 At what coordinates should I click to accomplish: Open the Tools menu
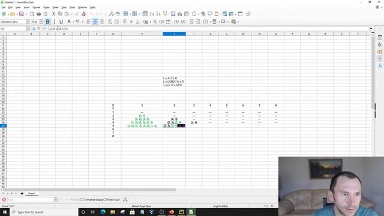coord(72,8)
